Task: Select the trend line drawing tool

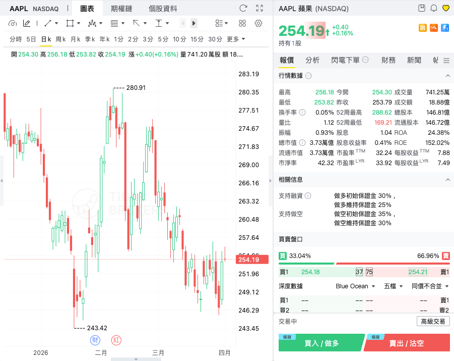Action: click(x=48, y=23)
